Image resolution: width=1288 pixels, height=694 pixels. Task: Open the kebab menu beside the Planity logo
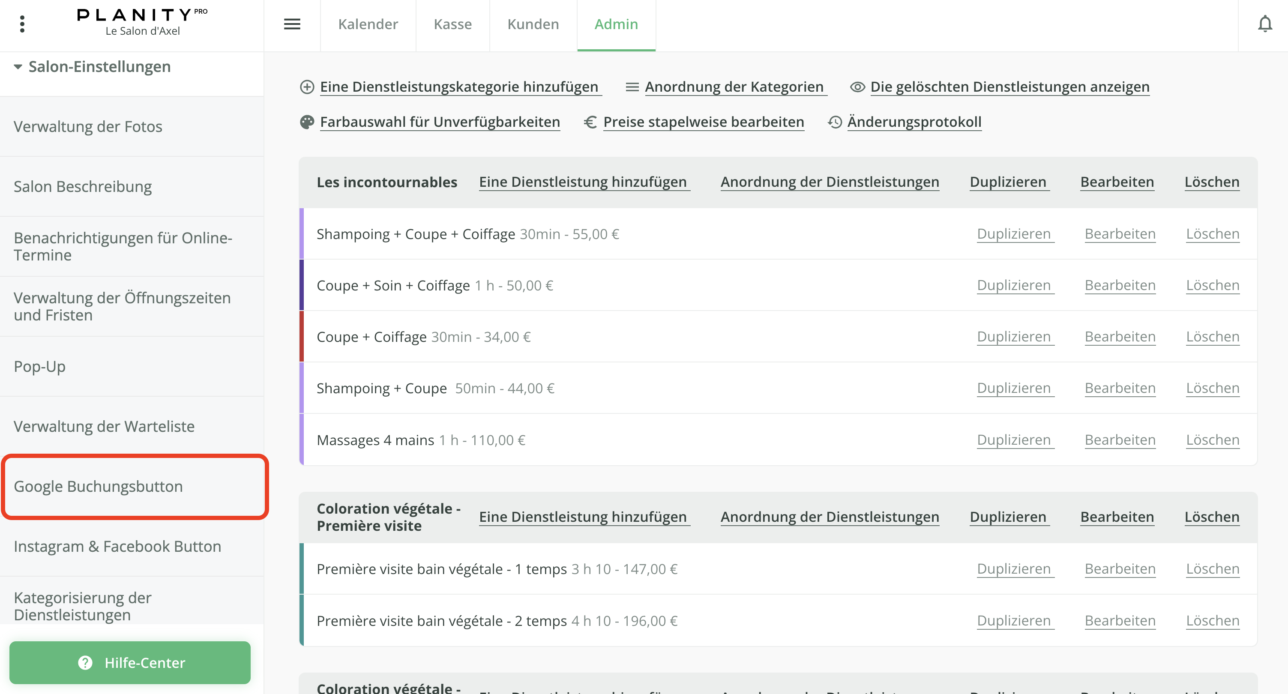pos(22,24)
